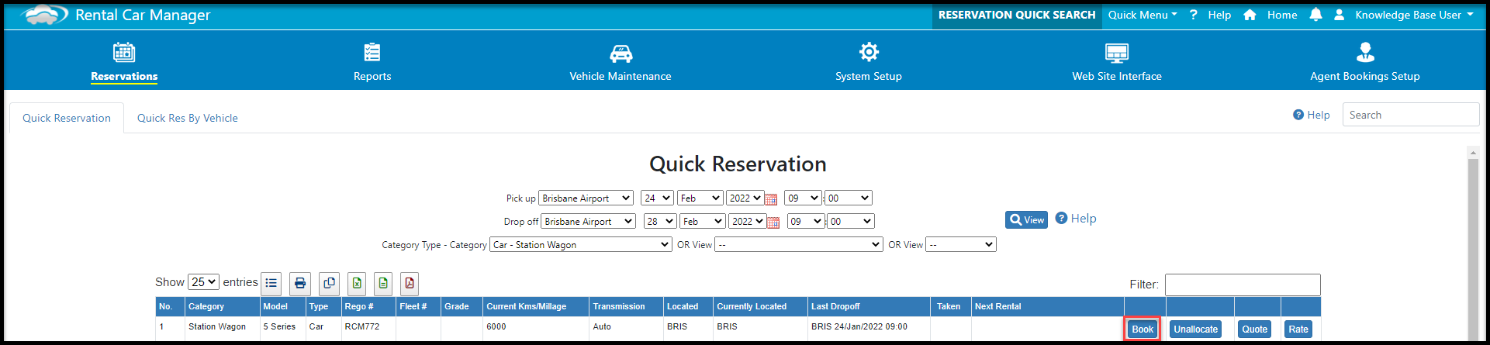1490x345 pixels.
Task: Expand the Quick Menu
Action: (x=1142, y=15)
